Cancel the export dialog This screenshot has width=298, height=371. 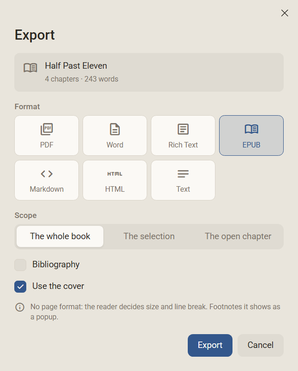click(260, 345)
